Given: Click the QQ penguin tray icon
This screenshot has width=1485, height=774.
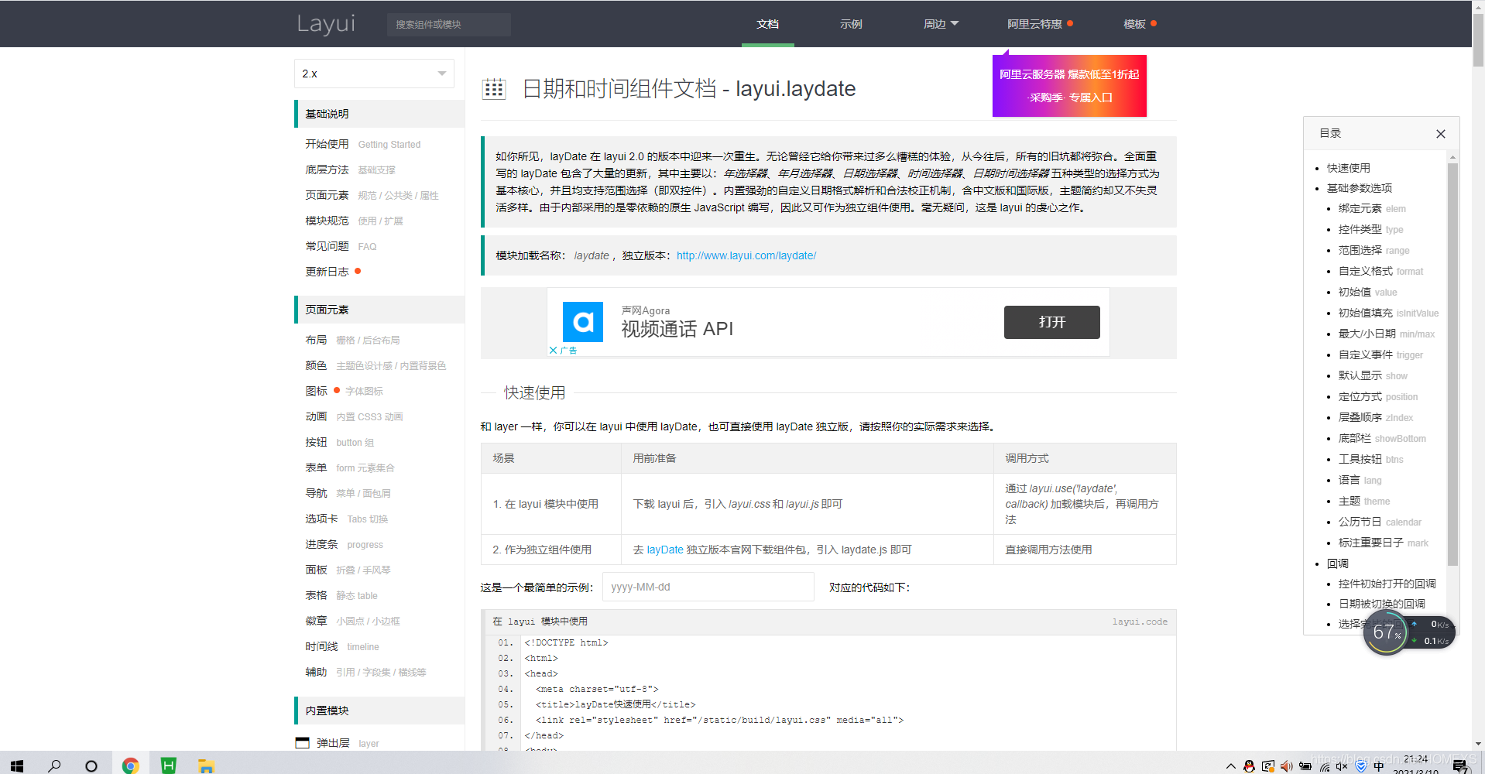Looking at the screenshot, I should pyautogui.click(x=1249, y=766).
